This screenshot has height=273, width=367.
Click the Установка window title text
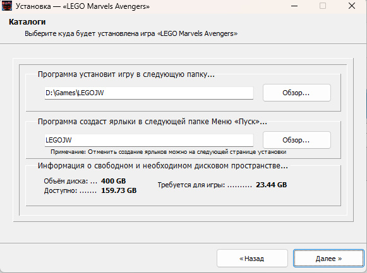coord(83,6)
